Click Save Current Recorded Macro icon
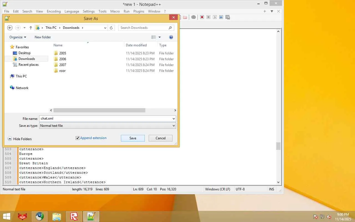Screen dimensions: 355x222 (228, 17)
